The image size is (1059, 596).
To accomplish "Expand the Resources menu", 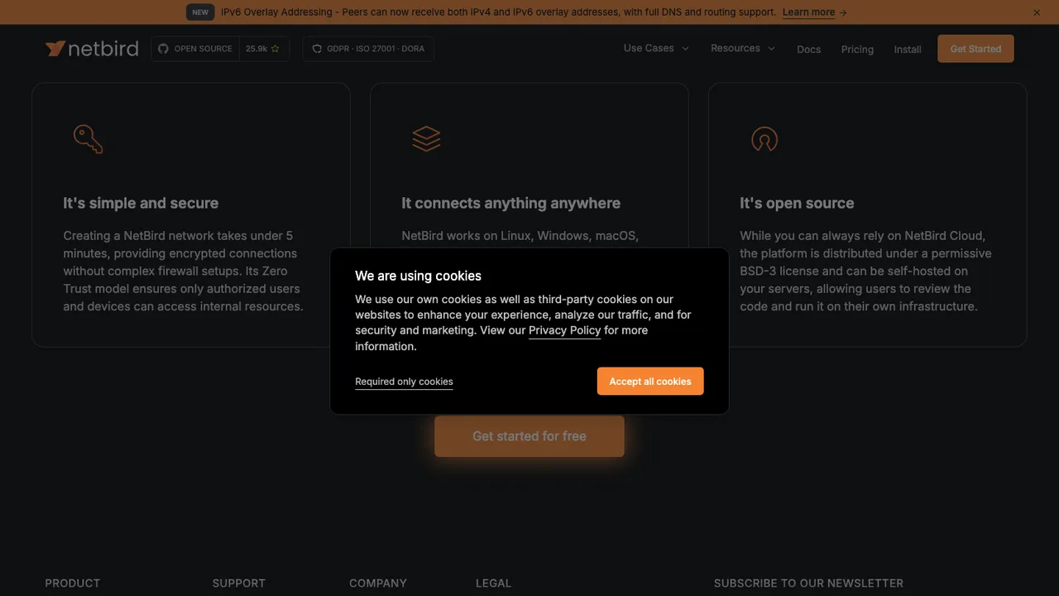I will point(743,48).
